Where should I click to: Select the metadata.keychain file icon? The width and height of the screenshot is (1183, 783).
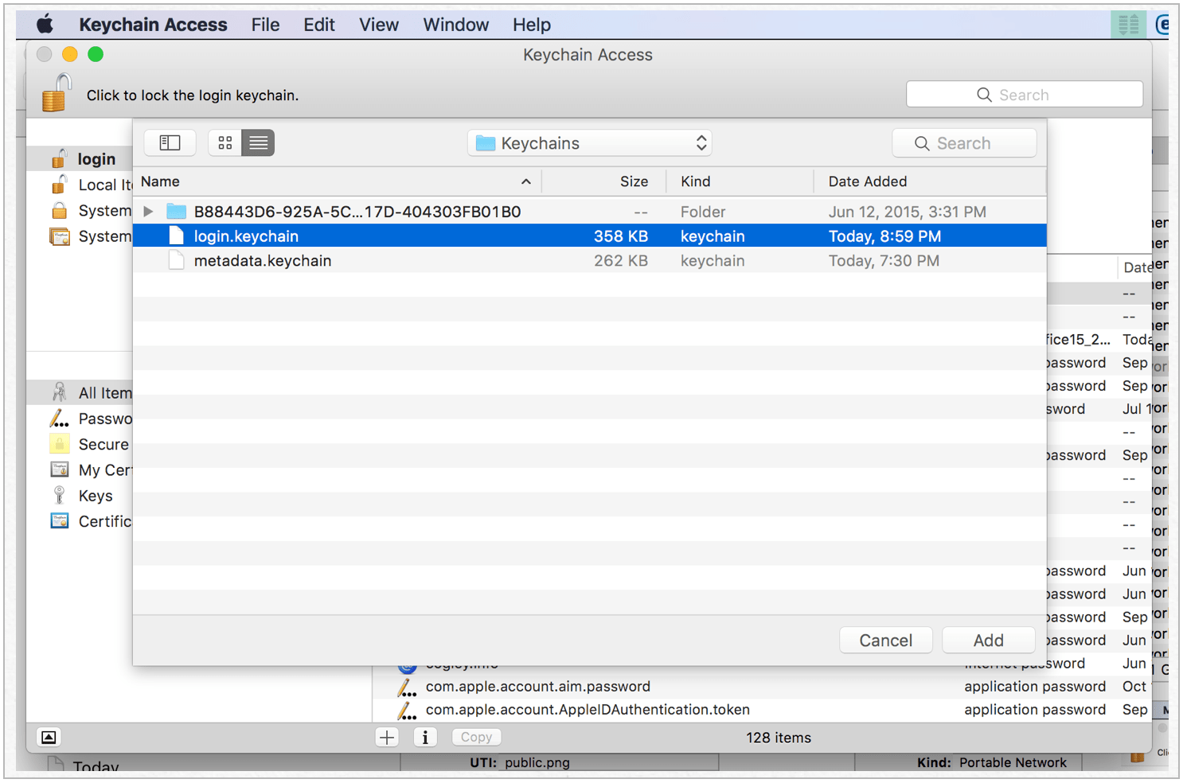(x=176, y=261)
